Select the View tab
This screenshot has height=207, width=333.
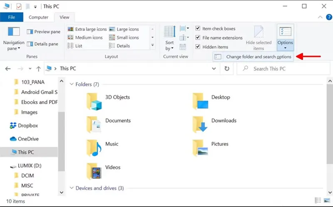point(65,17)
